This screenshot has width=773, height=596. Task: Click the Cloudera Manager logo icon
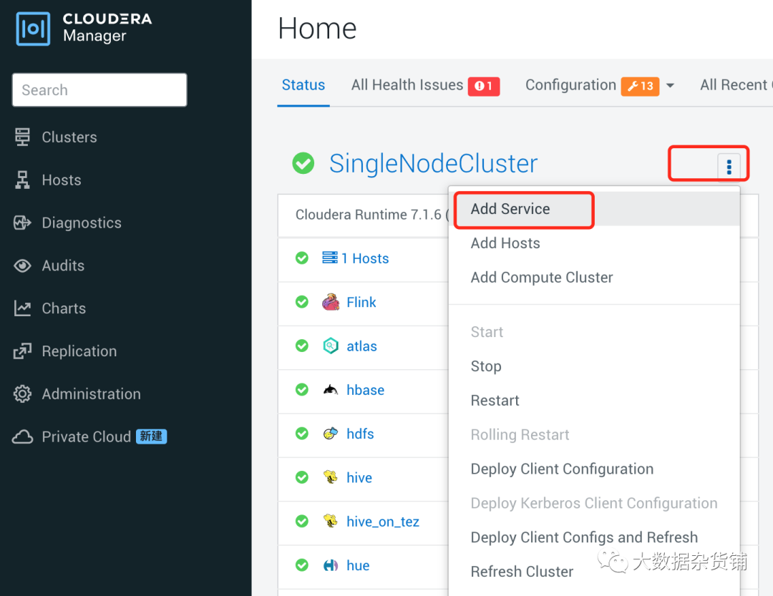pos(33,29)
